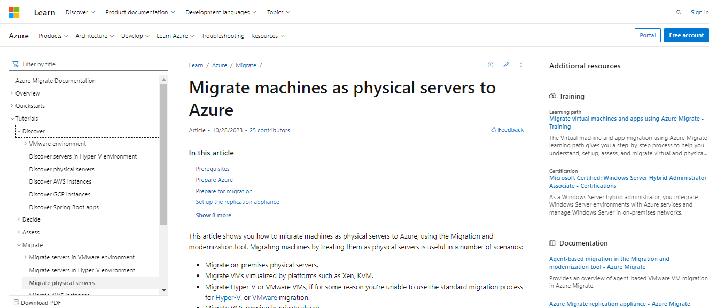Click the Troubleshooting menu item
Viewport: 709px width, 308px height.
point(223,36)
